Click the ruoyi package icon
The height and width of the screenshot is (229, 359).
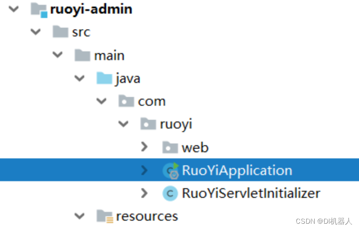(x=148, y=124)
